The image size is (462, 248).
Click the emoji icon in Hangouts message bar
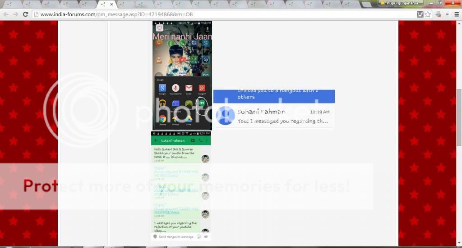click(x=199, y=236)
